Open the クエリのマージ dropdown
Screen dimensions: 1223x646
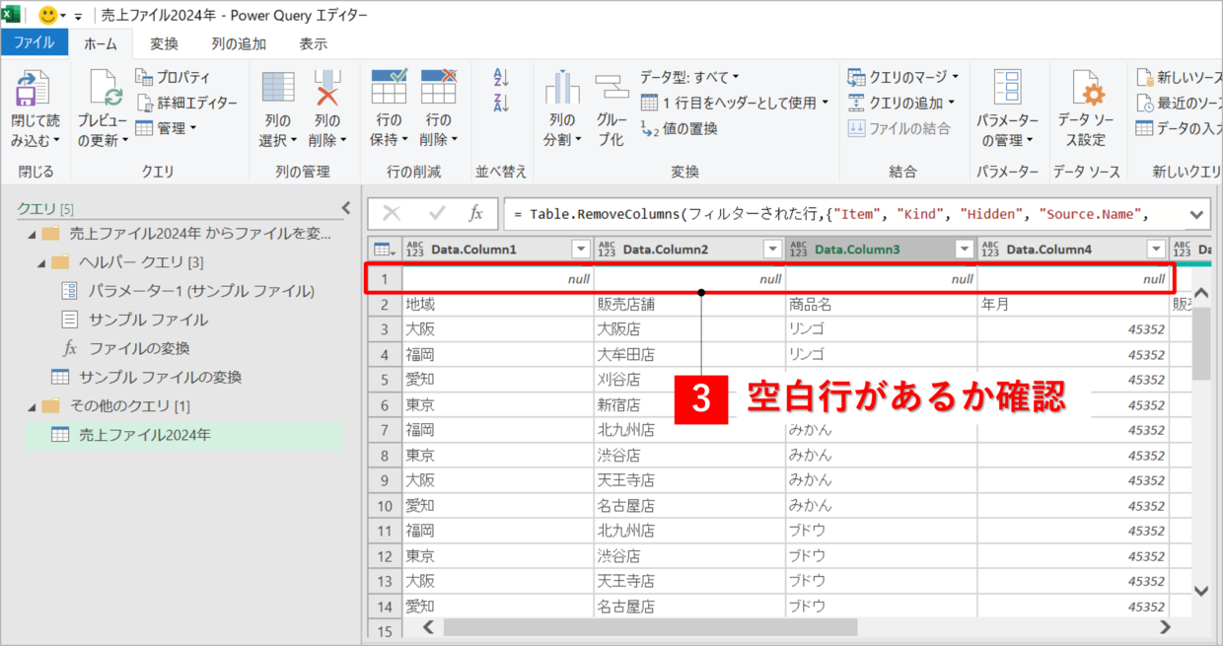pos(903,77)
